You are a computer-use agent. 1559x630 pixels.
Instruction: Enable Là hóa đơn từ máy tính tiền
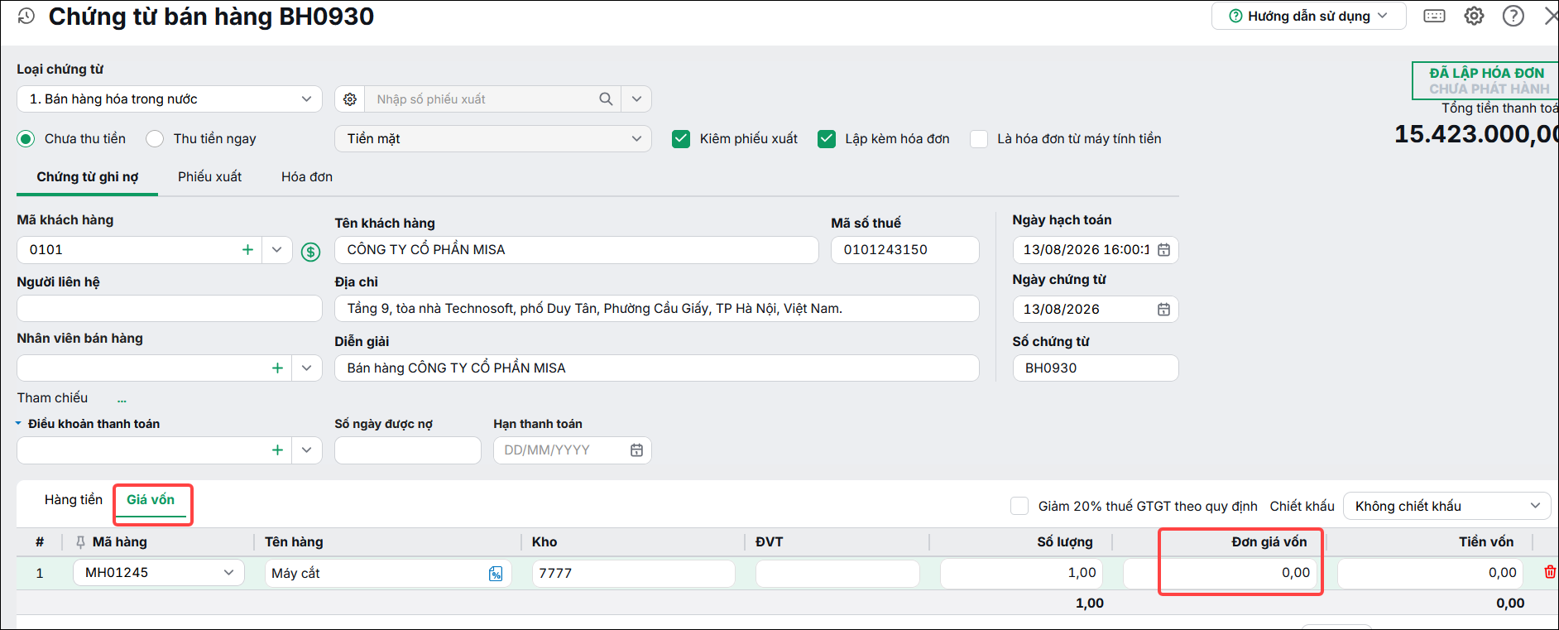979,139
